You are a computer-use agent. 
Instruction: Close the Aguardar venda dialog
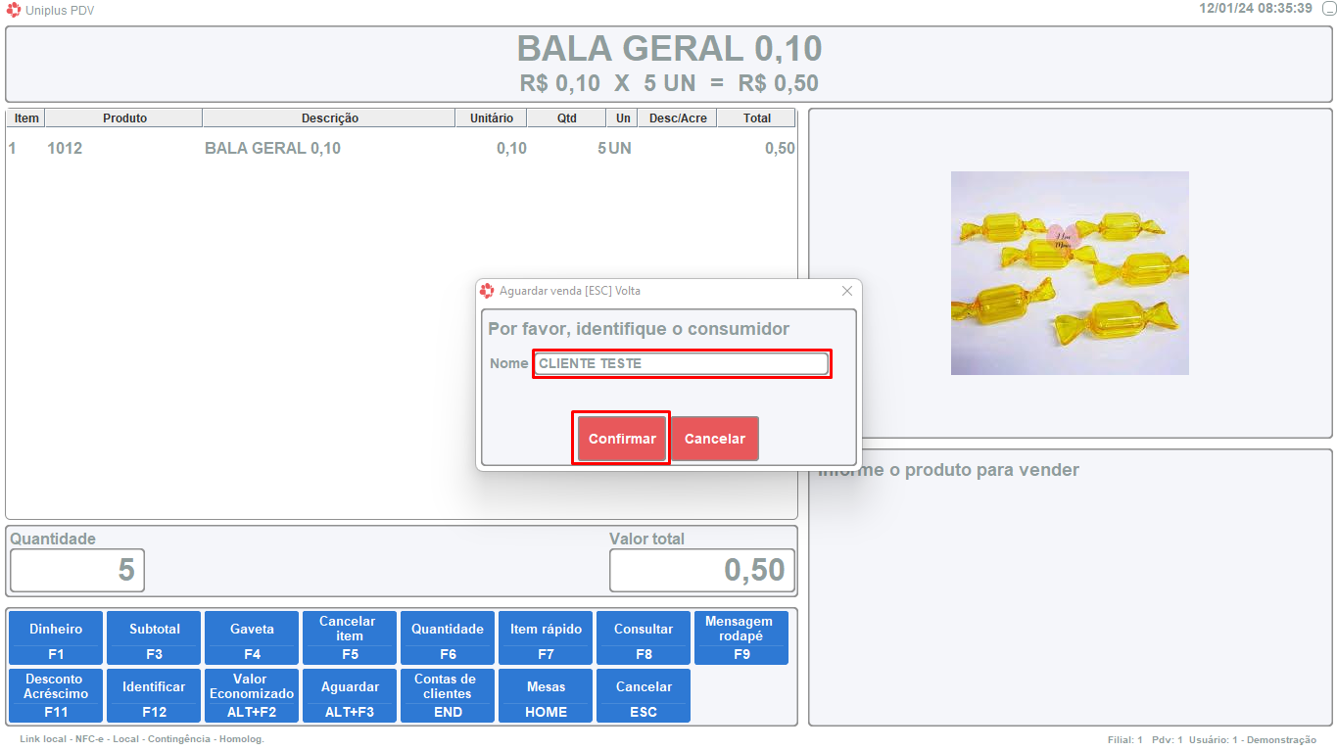[847, 291]
